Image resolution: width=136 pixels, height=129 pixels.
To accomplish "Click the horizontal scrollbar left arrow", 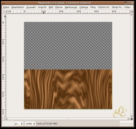I will click(x=6, y=119).
